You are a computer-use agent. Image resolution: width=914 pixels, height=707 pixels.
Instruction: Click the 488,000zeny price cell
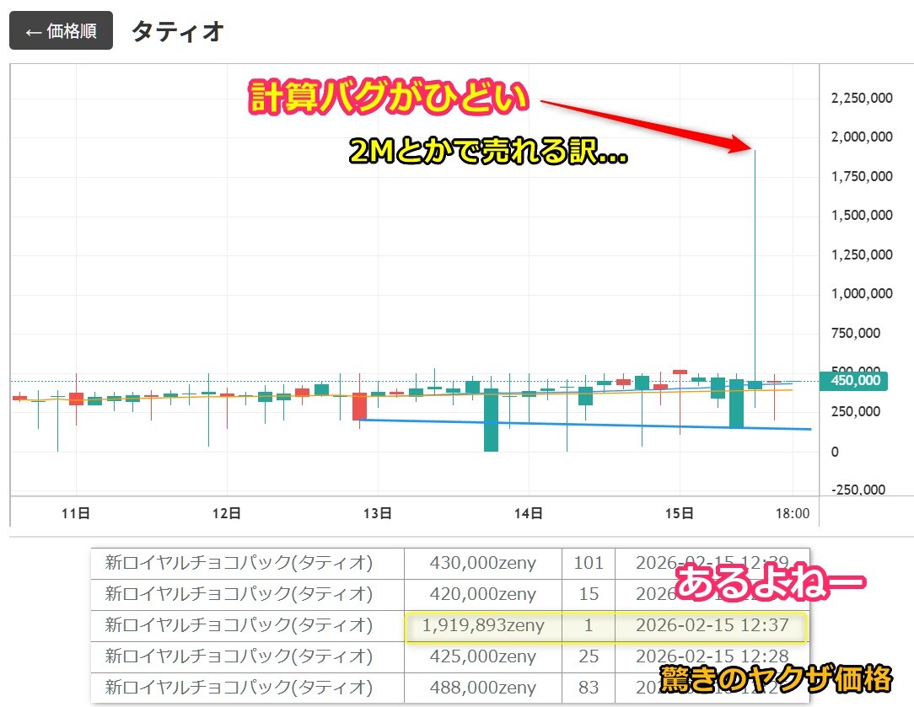pyautogui.click(x=483, y=688)
